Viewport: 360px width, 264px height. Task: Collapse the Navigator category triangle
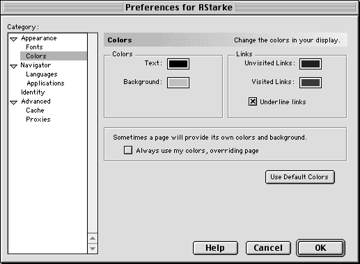click(x=14, y=66)
